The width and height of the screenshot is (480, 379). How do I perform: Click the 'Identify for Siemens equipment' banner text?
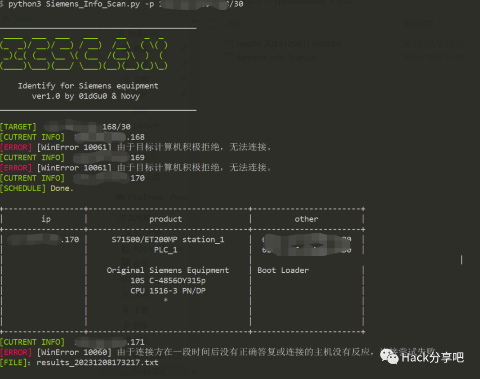pyautogui.click(x=88, y=86)
